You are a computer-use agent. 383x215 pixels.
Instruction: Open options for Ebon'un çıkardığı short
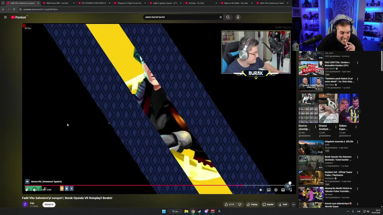tap(315, 127)
